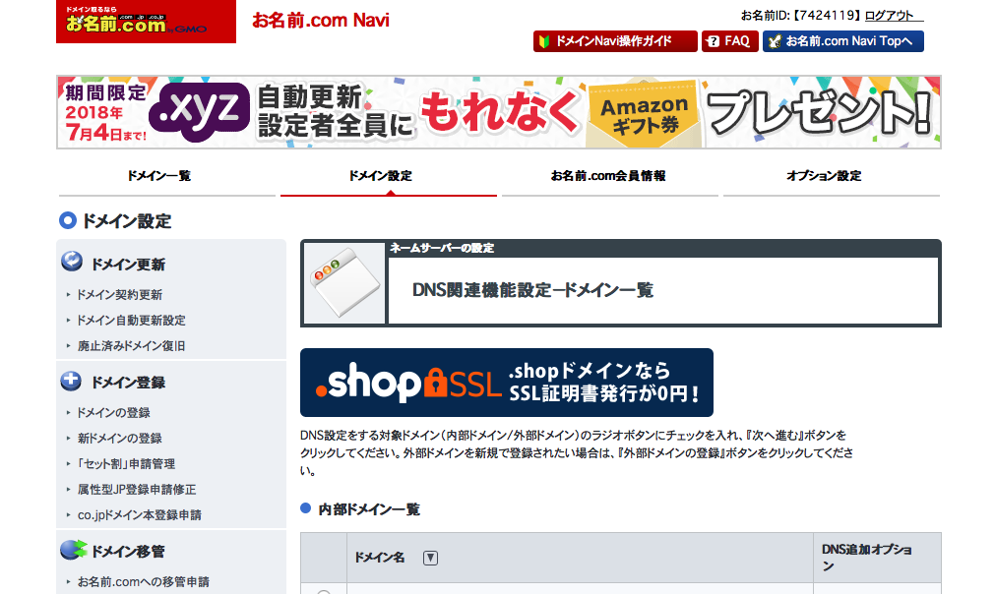Switch to the お名前.com会員情報 tab

pos(608,176)
